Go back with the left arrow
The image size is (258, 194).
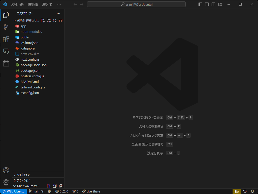click(75, 5)
